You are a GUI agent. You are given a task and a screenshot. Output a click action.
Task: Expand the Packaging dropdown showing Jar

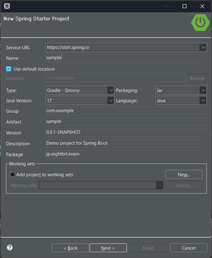(x=203, y=90)
